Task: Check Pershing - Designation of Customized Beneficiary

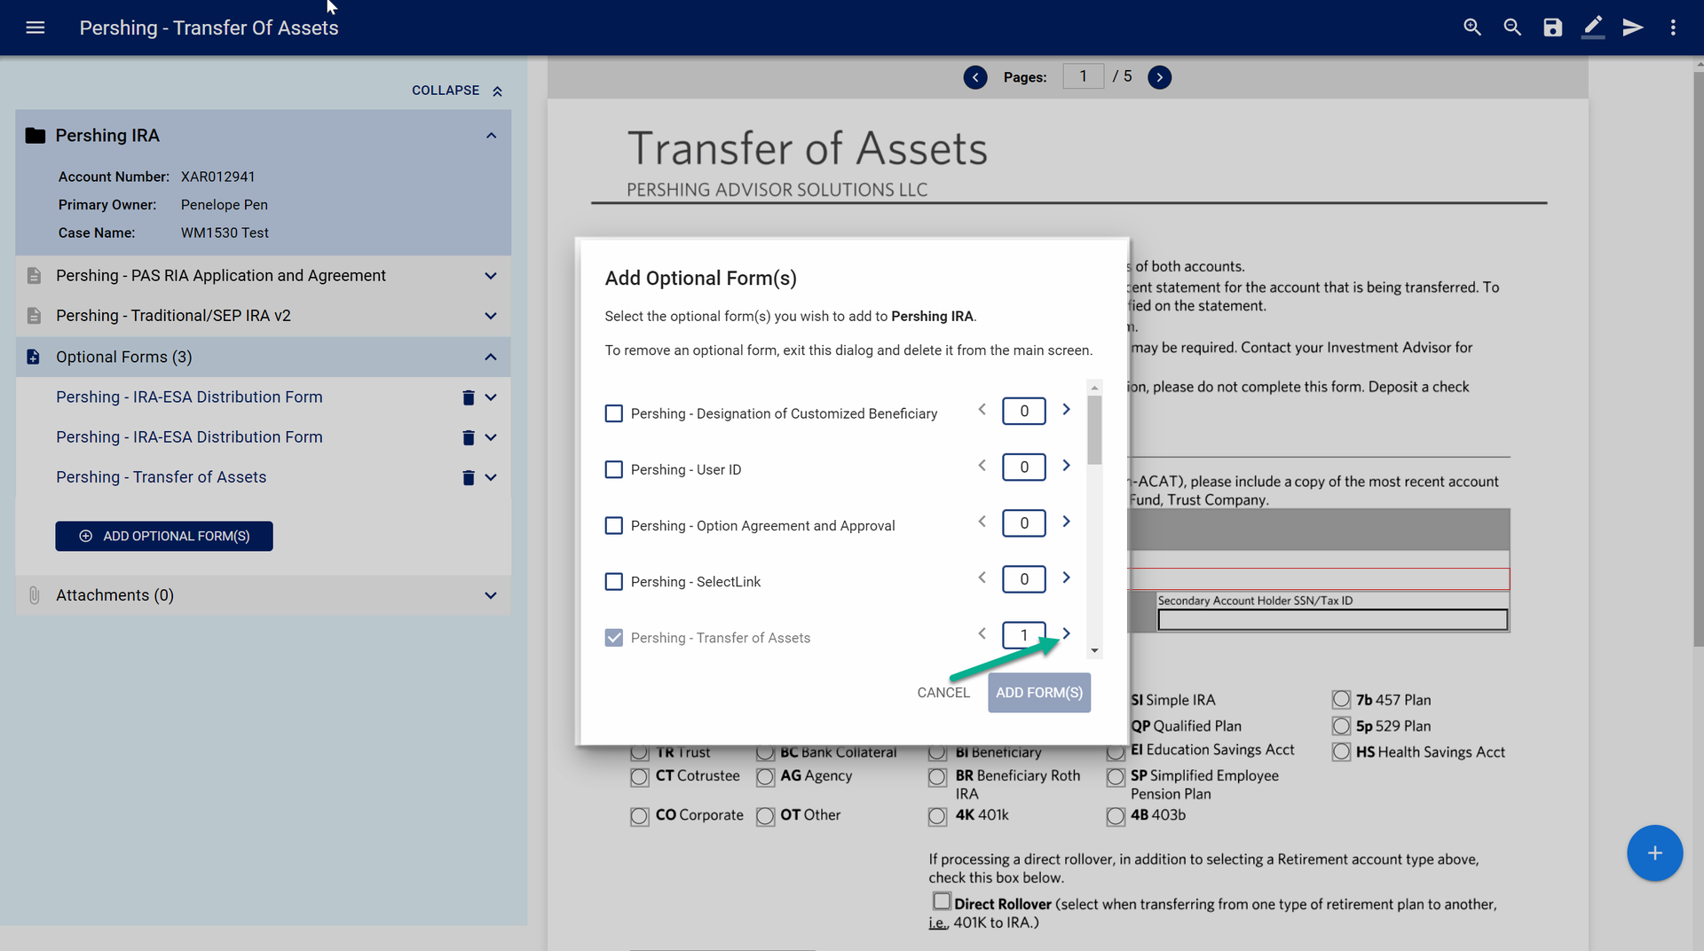Action: point(613,413)
